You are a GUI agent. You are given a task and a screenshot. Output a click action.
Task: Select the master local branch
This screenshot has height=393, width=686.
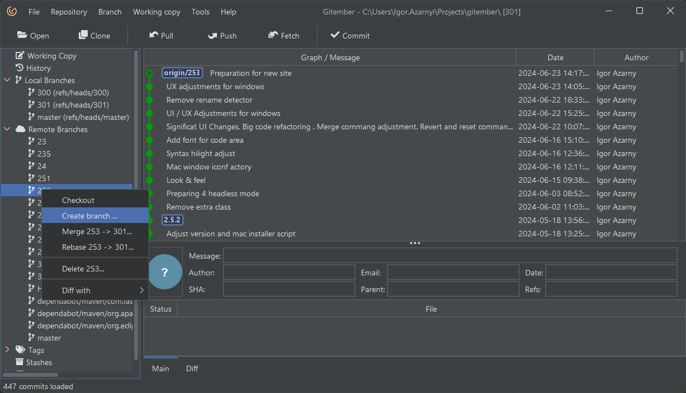point(83,117)
